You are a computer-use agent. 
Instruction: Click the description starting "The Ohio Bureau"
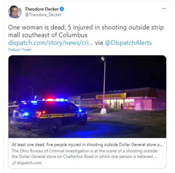[84, 154]
